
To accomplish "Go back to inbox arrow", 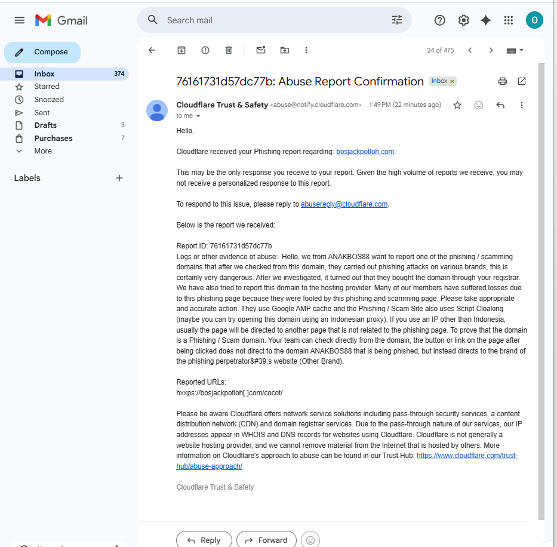I will [x=152, y=50].
